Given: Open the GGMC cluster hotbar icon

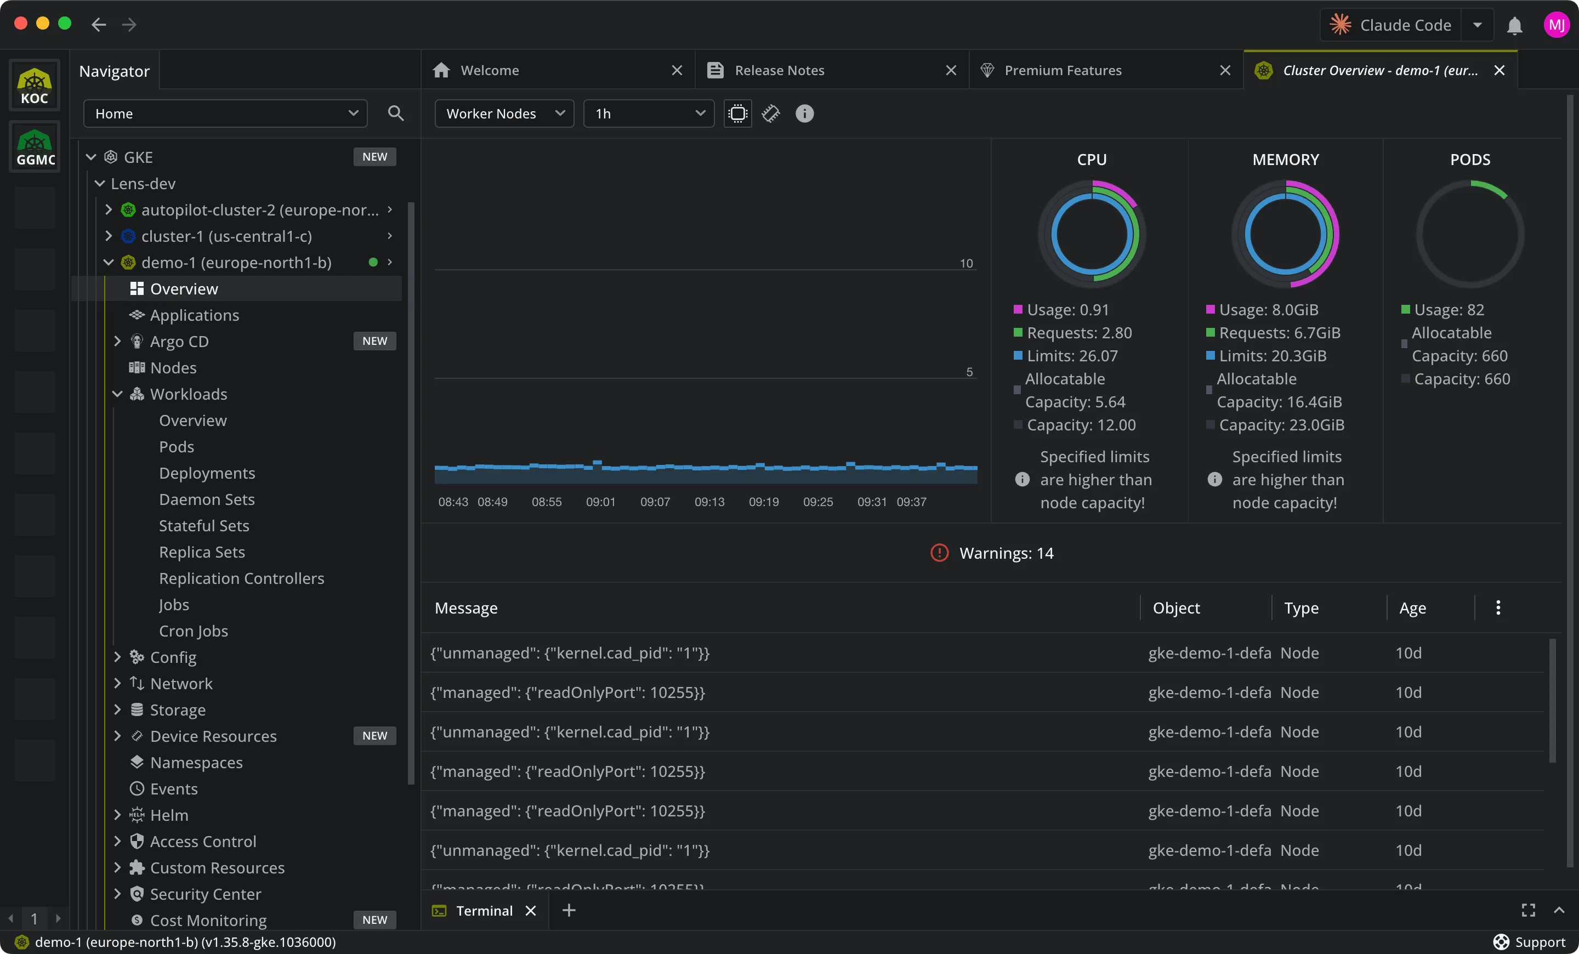Looking at the screenshot, I should pos(35,147).
